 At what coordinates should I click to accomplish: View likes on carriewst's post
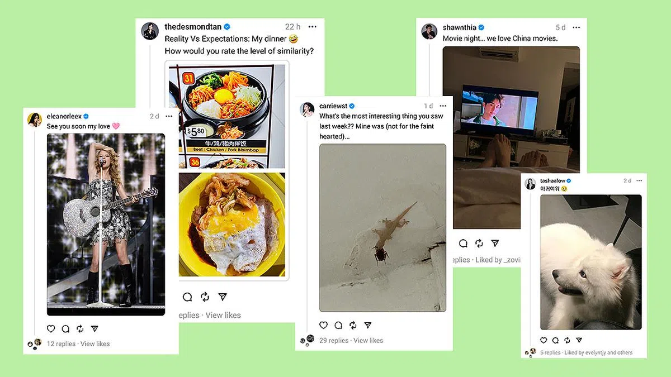coord(368,340)
